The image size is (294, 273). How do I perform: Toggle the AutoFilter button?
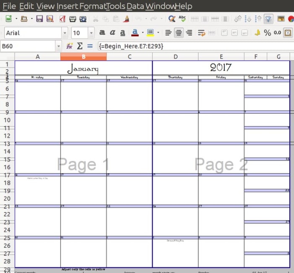(x=268, y=19)
